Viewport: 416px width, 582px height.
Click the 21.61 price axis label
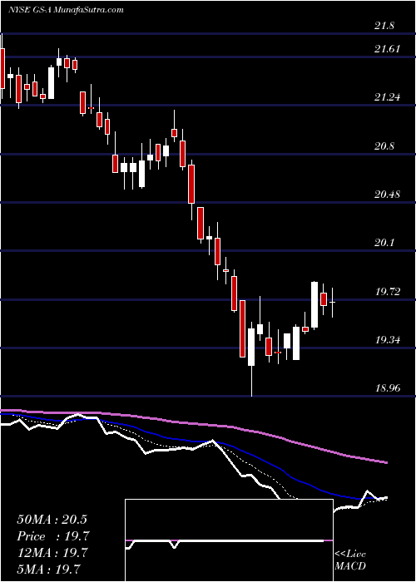pyautogui.click(x=387, y=49)
